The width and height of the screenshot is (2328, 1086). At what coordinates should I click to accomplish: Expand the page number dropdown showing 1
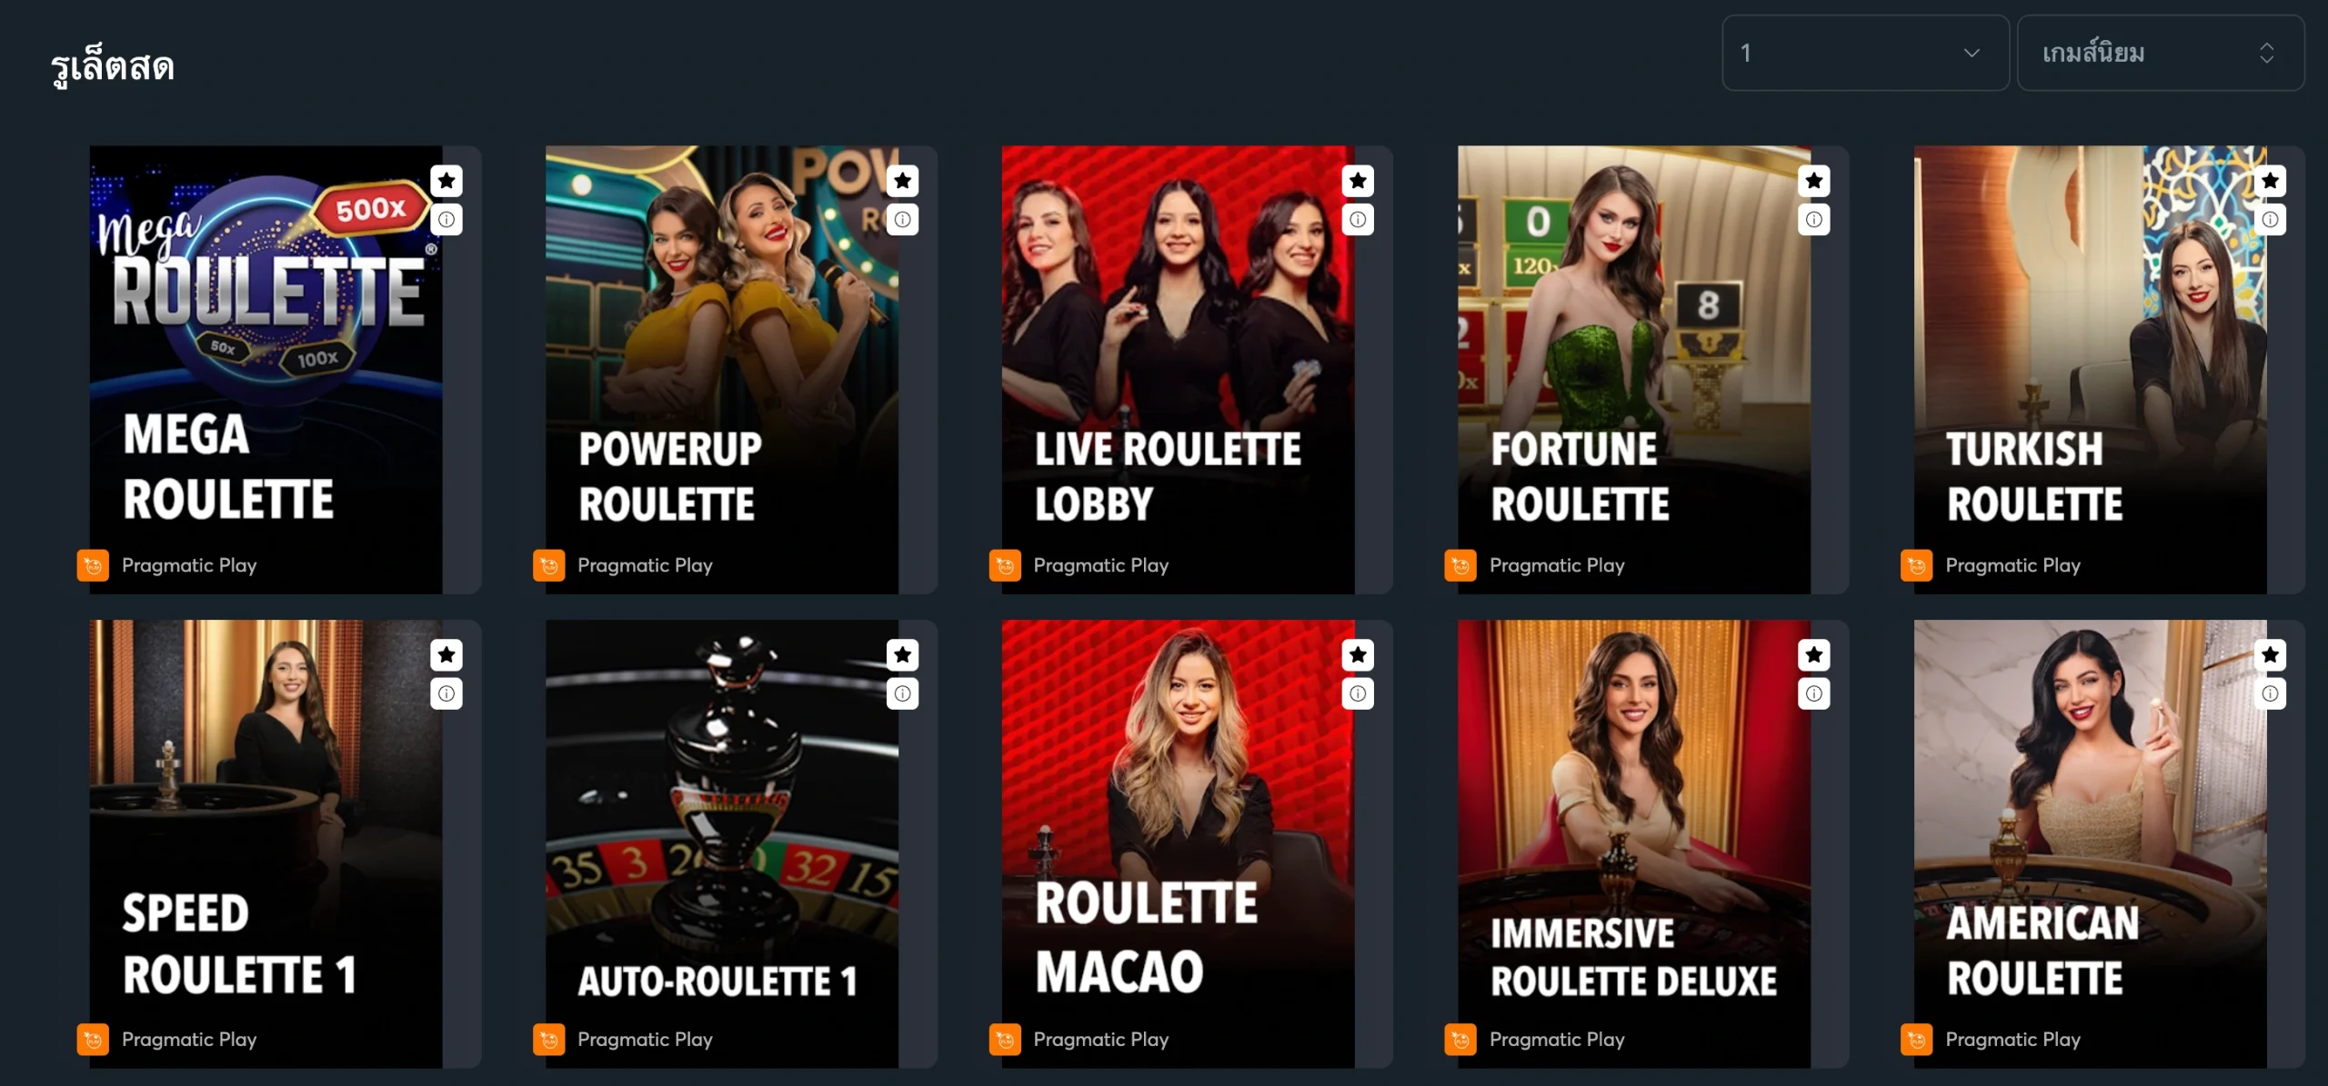click(1865, 53)
